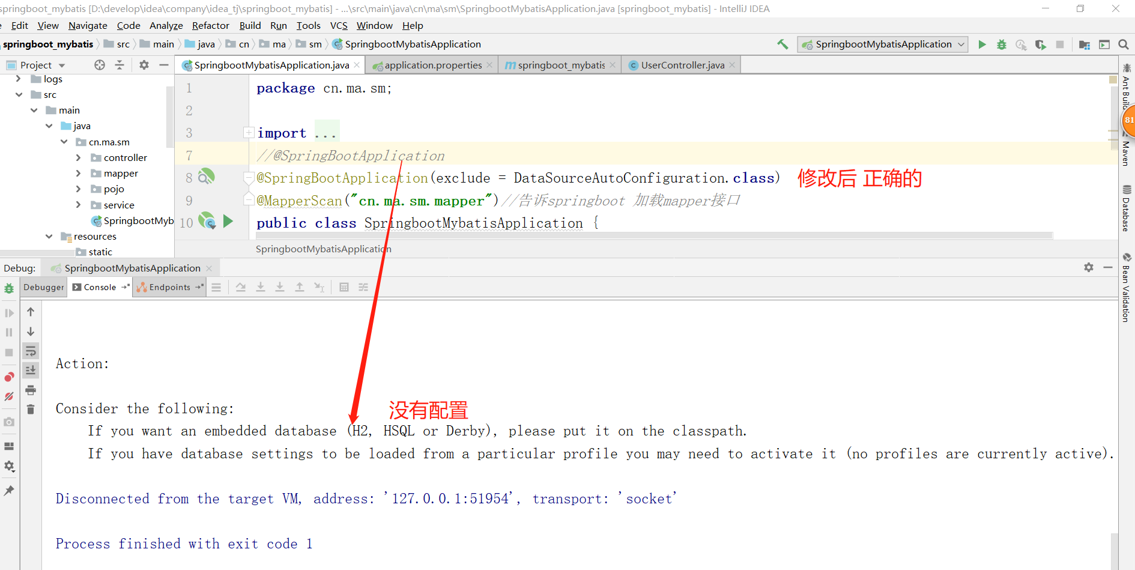This screenshot has height=570, width=1135.
Task: Expand the pojo package
Action: pos(78,189)
